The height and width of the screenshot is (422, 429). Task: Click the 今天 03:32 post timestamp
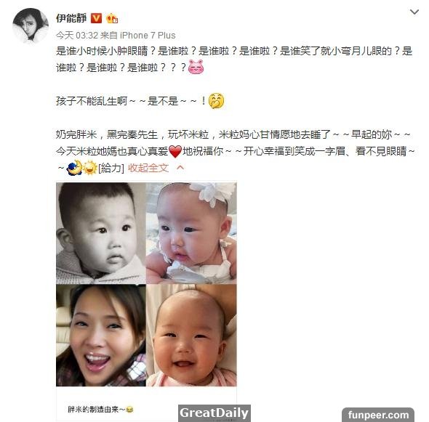click(x=77, y=36)
